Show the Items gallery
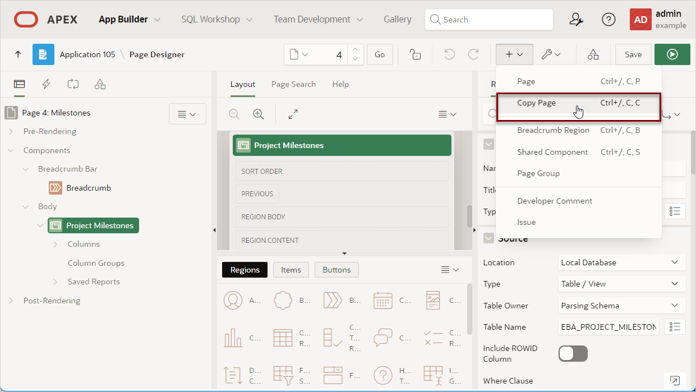Image resolution: width=696 pixels, height=392 pixels. 291,270
